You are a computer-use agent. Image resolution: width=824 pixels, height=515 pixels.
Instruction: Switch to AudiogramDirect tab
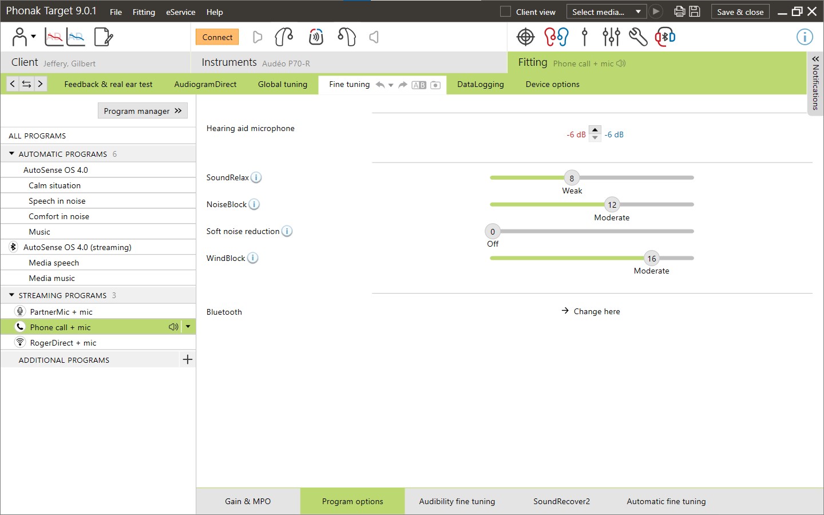pyautogui.click(x=205, y=84)
